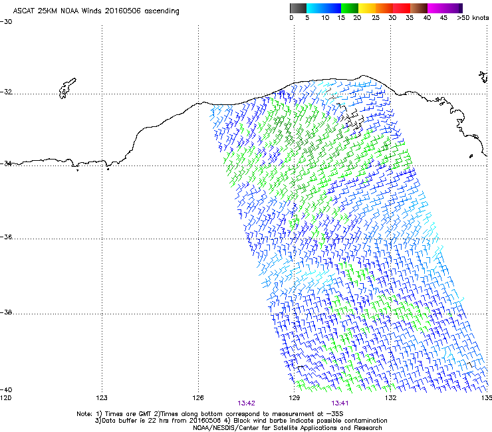Click the dark purple 45-50 knots legend swatch
This screenshot has width=492, height=432.
pos(453,8)
